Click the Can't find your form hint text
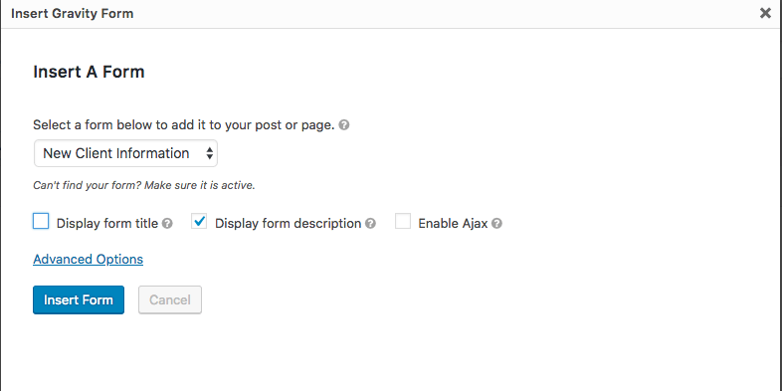 pos(144,185)
